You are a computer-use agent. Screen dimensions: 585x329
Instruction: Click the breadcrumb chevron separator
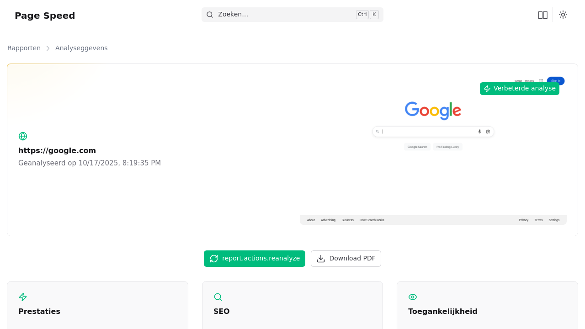point(48,48)
